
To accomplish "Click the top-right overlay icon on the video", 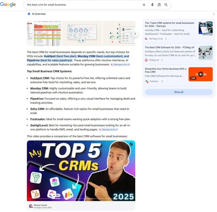I will [131, 144].
